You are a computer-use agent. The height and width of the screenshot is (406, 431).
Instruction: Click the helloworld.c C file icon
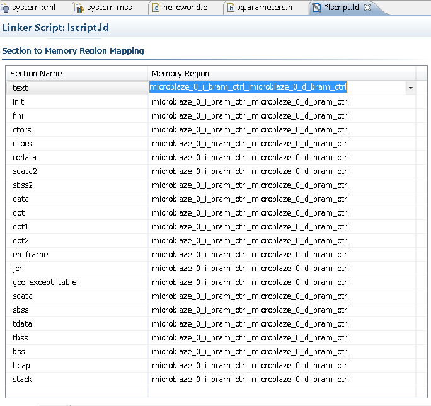[x=156, y=8]
